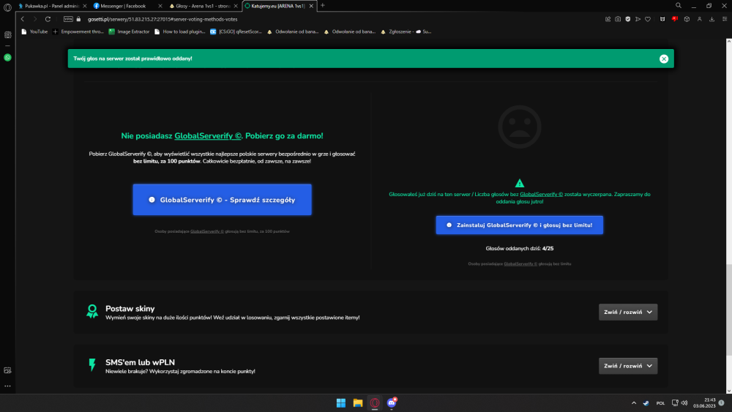Open a new tab with the plus button
Viewport: 732px width, 412px height.
pyautogui.click(x=323, y=6)
